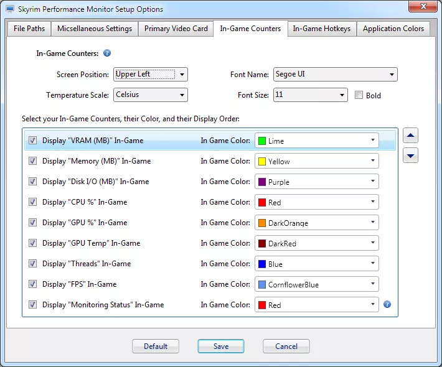Viewport: 442px width, 367px height.
Task: Click the Purple color swatch
Action: pos(262,182)
